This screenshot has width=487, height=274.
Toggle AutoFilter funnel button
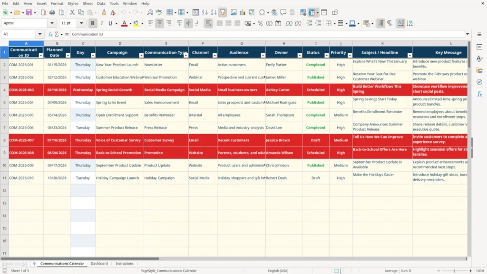223,12
